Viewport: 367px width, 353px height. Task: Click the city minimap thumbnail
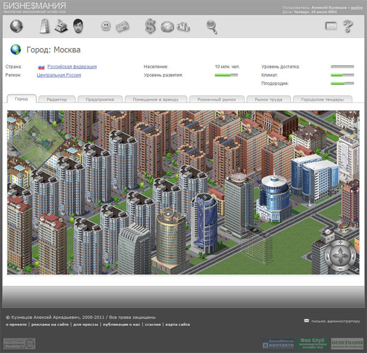click(x=41, y=140)
